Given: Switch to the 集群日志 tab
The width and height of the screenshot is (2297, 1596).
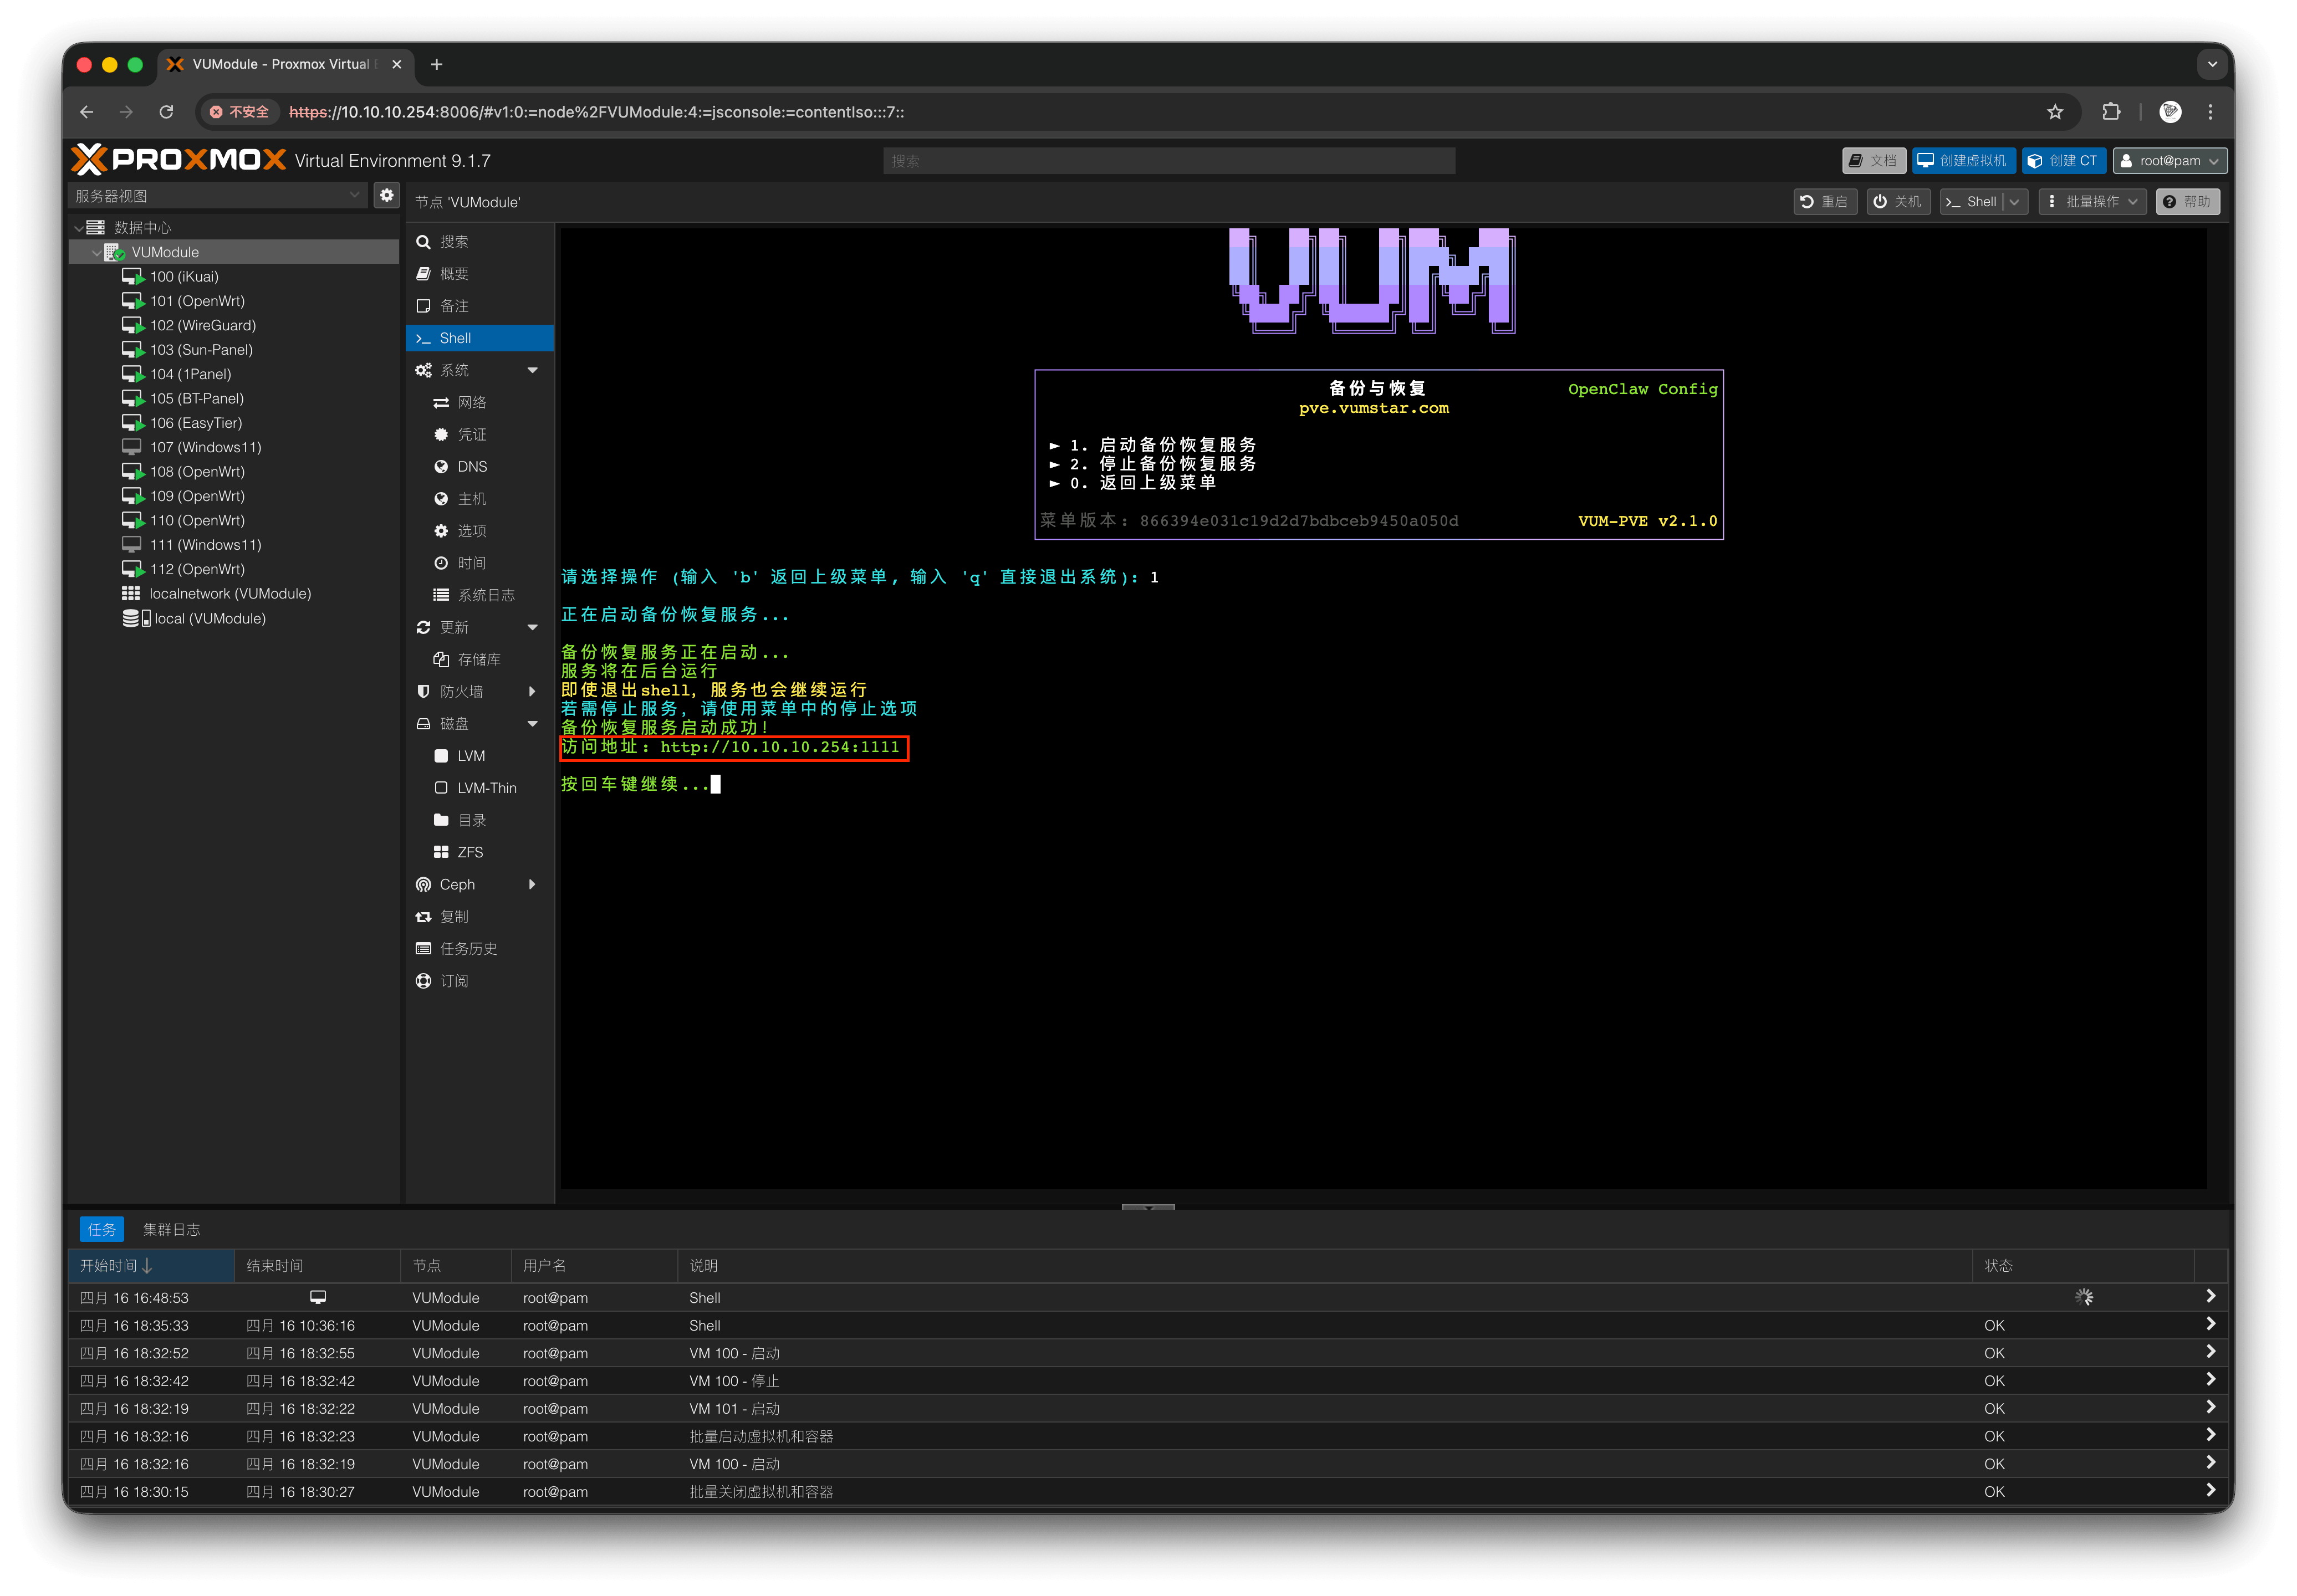Looking at the screenshot, I should (x=171, y=1229).
